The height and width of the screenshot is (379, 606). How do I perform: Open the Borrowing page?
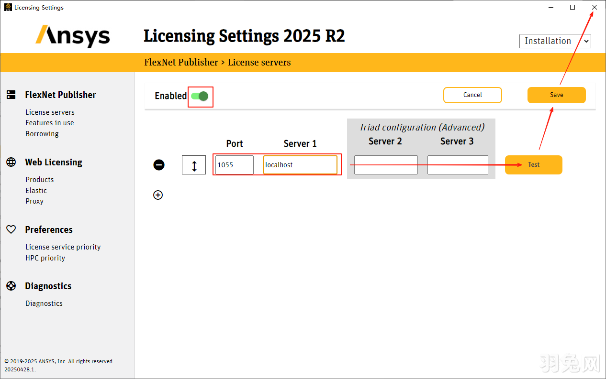point(42,133)
